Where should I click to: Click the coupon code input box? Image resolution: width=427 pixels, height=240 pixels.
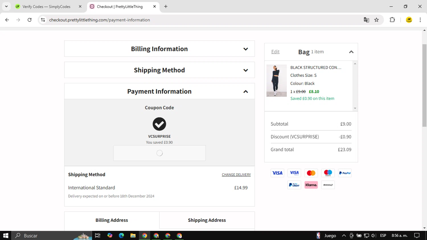tap(159, 153)
